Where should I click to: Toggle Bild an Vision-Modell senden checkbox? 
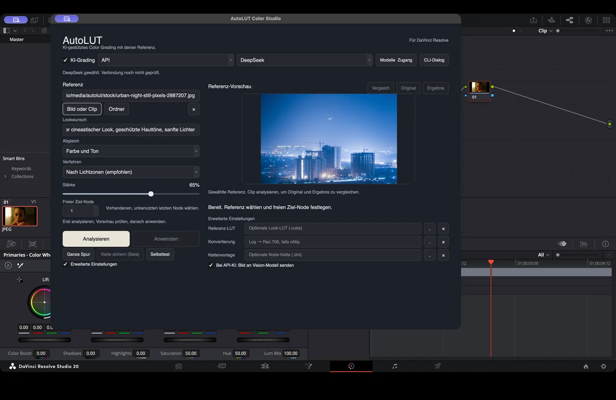click(211, 265)
